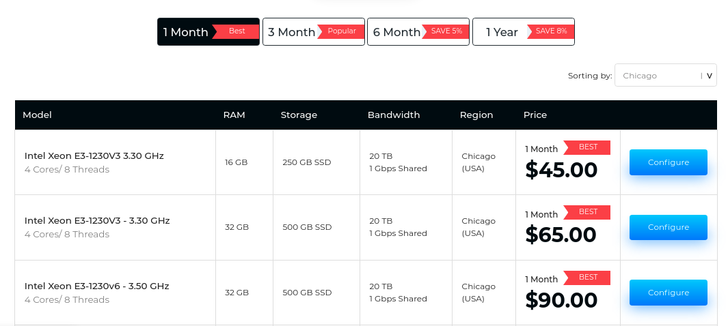728x326 pixels.
Task: Click the Best ribbon on 1 Month tab
Action: 235,31
